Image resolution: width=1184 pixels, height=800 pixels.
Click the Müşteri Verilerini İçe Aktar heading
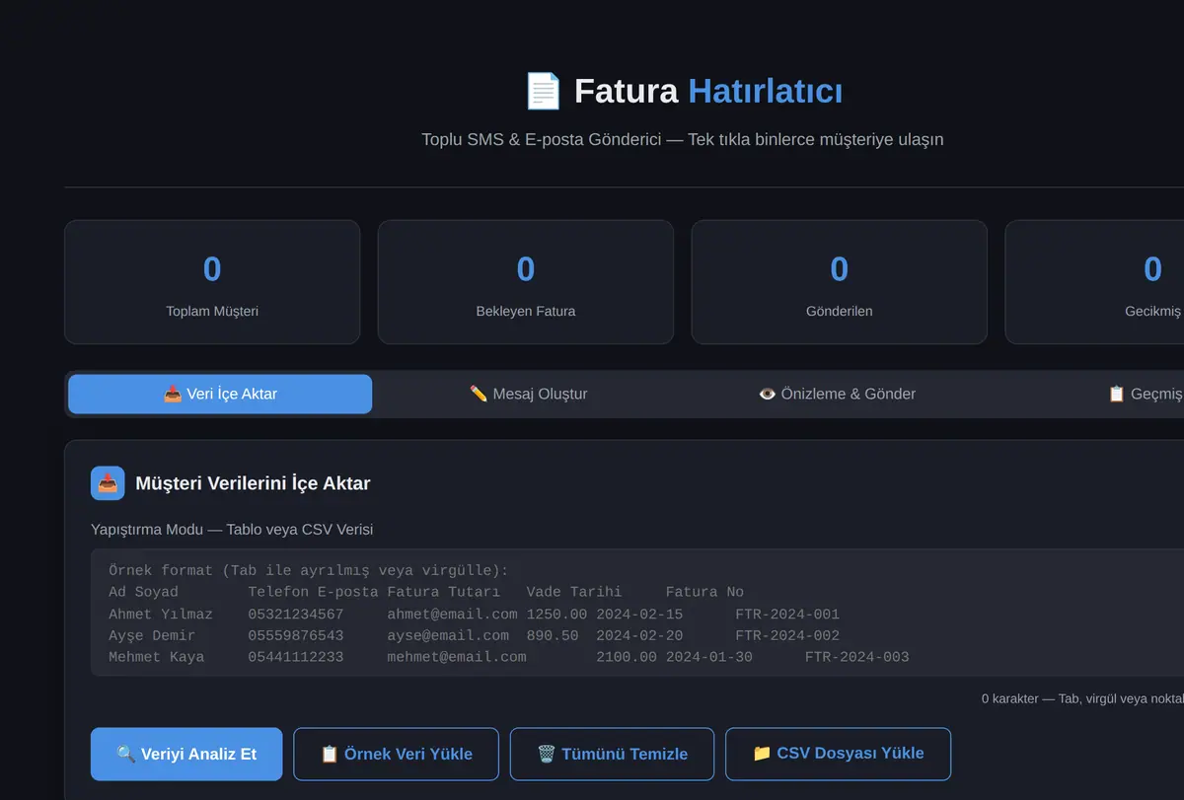click(253, 483)
